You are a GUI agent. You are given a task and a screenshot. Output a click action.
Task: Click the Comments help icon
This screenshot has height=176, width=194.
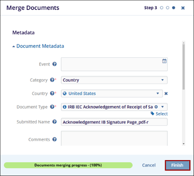tap(54, 139)
